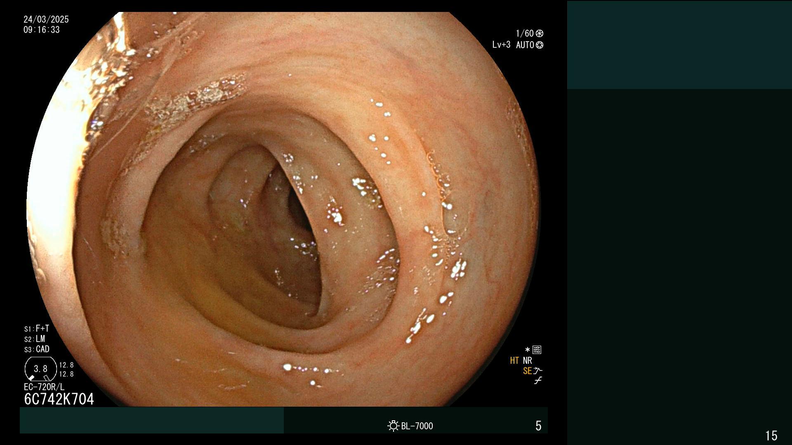The image size is (792, 445).
Task: Click the asterisk indicator icon
Action: click(528, 350)
